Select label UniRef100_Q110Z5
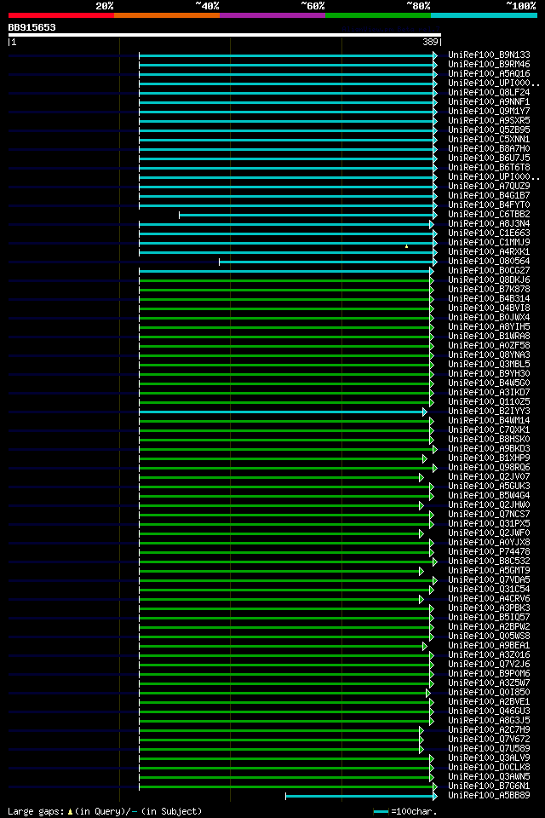The height and width of the screenshot is (818, 545). (x=489, y=402)
